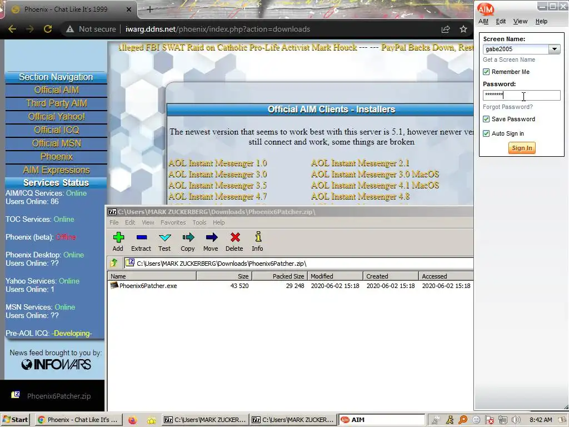Open the Info tool in 7-Zip
This screenshot has width=569, height=427.
(258, 237)
